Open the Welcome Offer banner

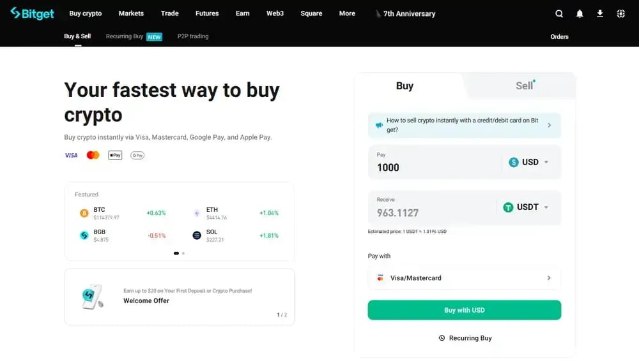click(180, 297)
